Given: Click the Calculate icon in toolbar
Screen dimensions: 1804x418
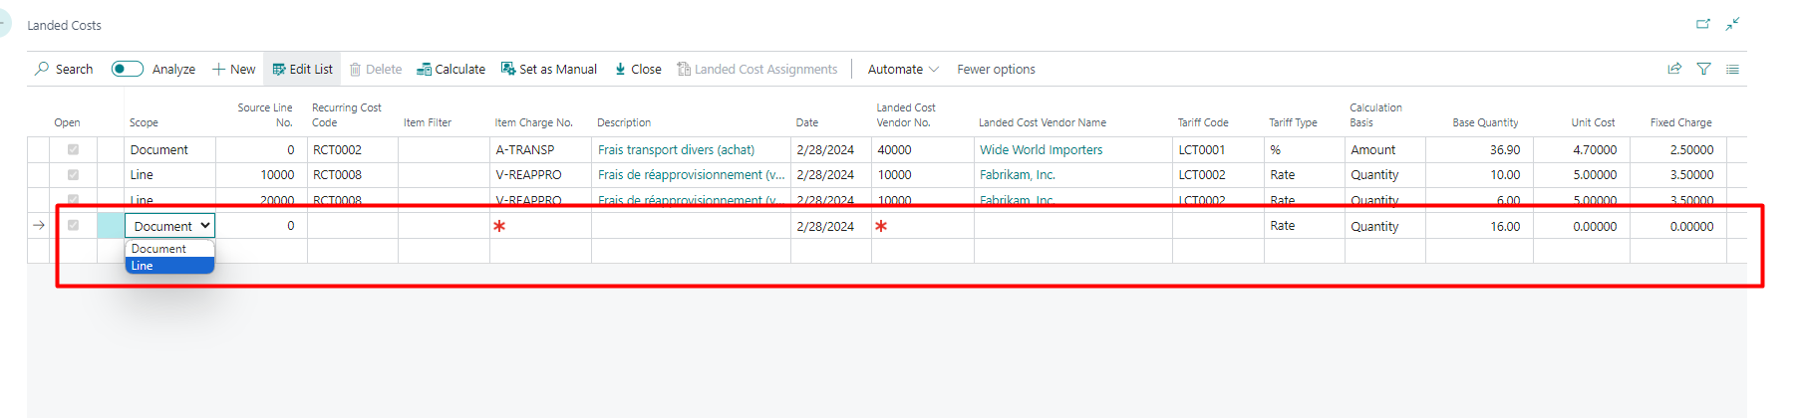Looking at the screenshot, I should coord(424,69).
